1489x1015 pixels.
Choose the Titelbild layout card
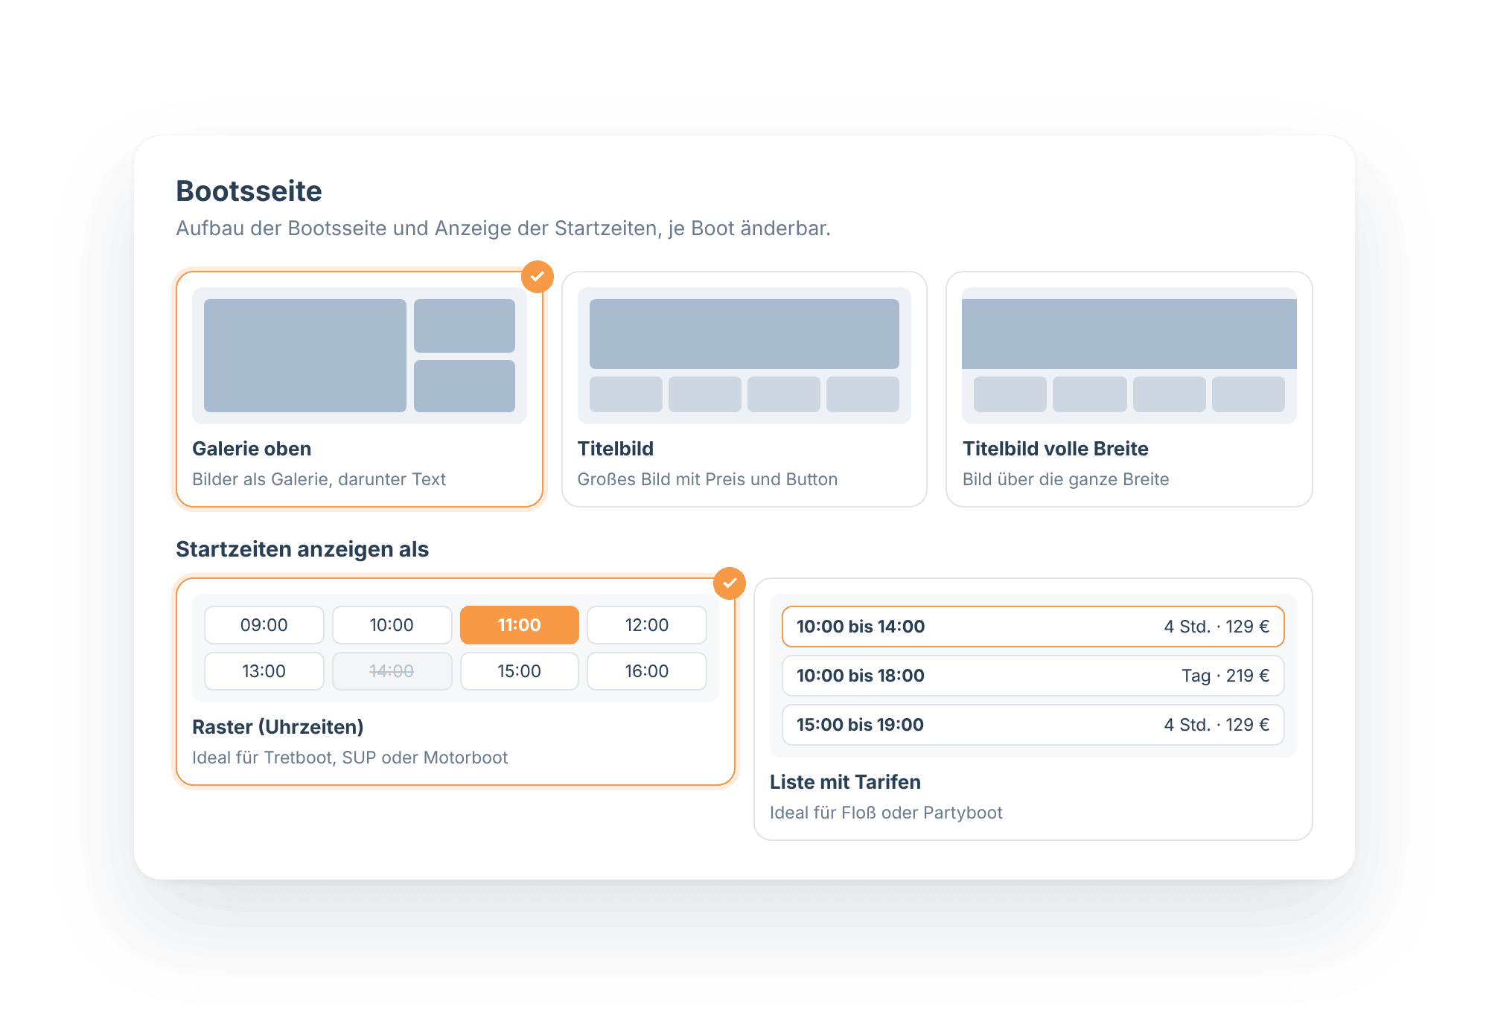pyautogui.click(x=744, y=389)
